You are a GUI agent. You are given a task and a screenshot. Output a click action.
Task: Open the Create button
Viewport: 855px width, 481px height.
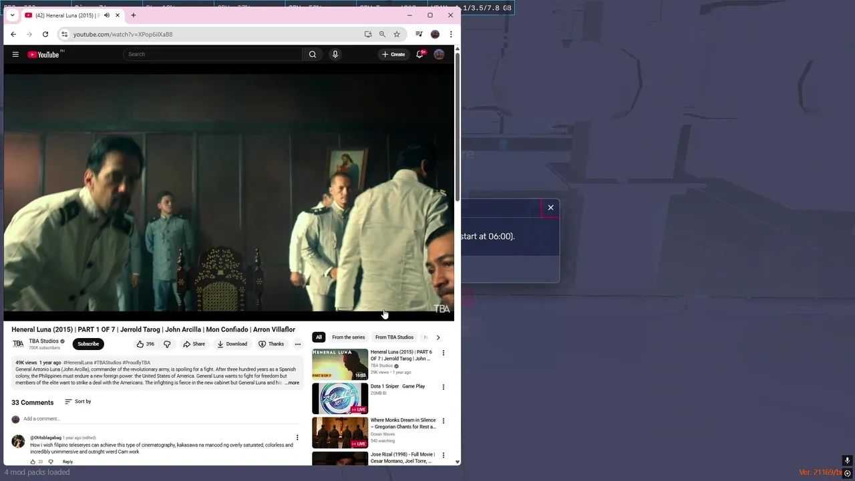[x=393, y=54]
